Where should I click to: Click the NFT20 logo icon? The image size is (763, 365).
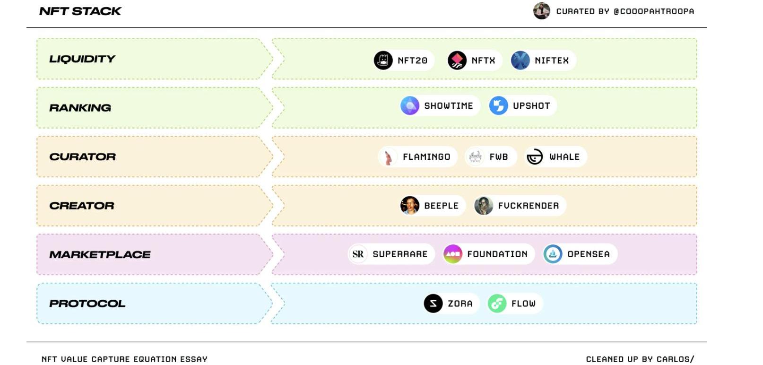(x=383, y=61)
